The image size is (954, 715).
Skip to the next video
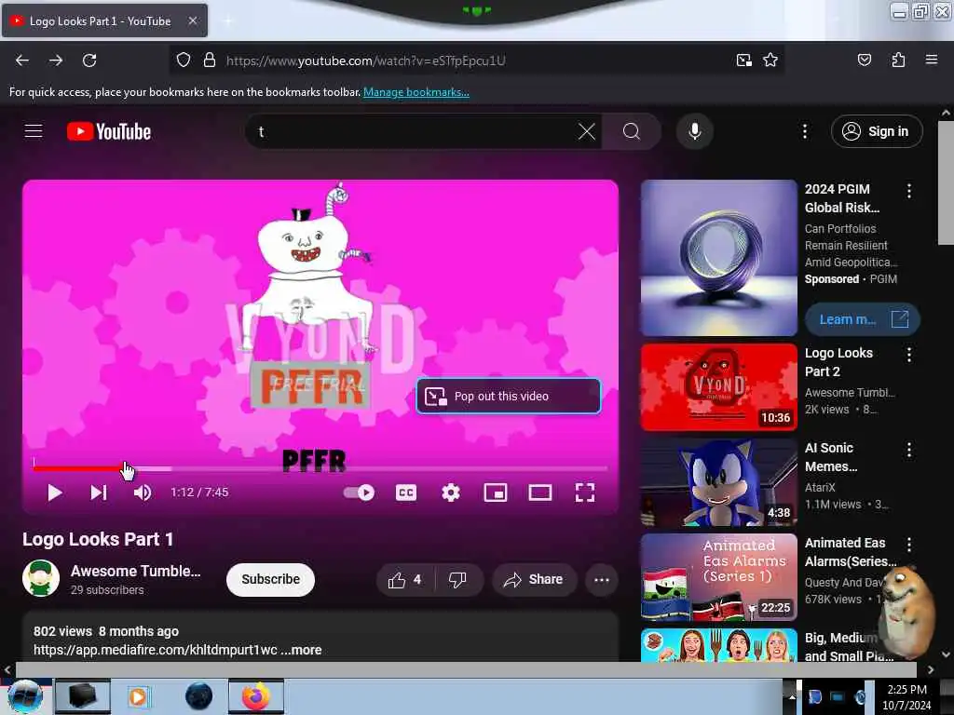click(99, 492)
